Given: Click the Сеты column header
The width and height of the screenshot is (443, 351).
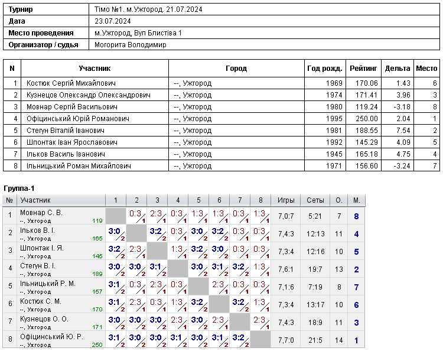Looking at the screenshot, I should 315,200.
